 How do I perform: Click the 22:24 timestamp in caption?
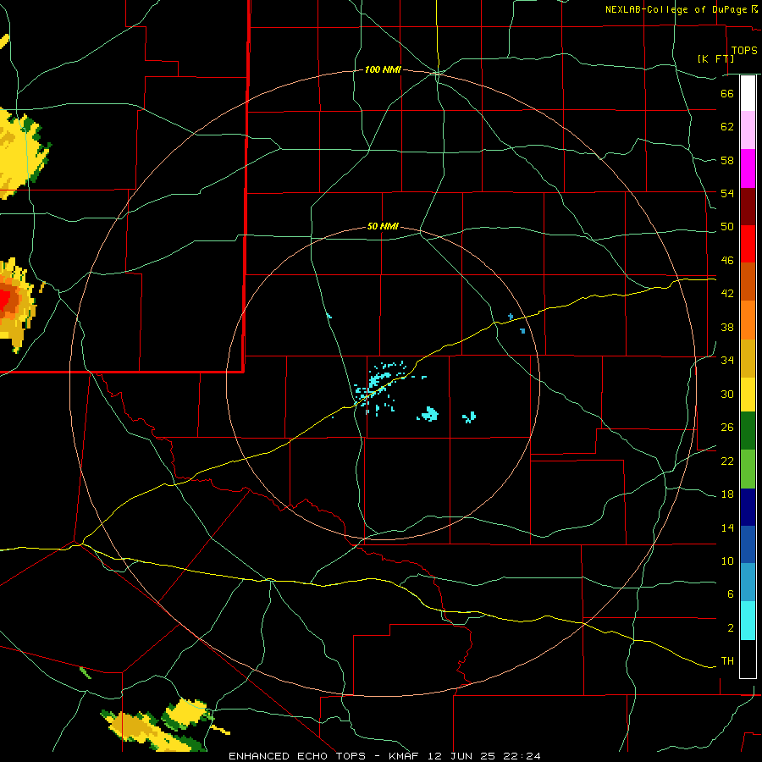(522, 756)
